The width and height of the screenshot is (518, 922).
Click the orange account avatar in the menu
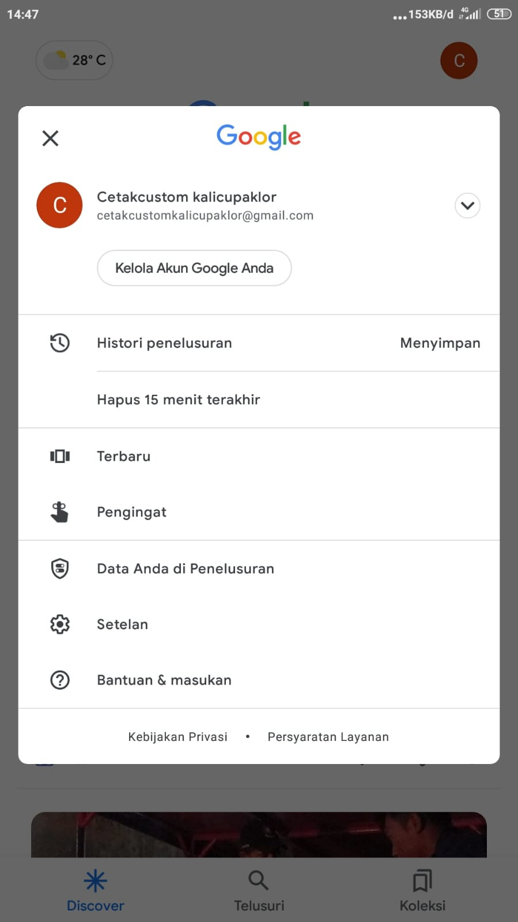(x=59, y=205)
